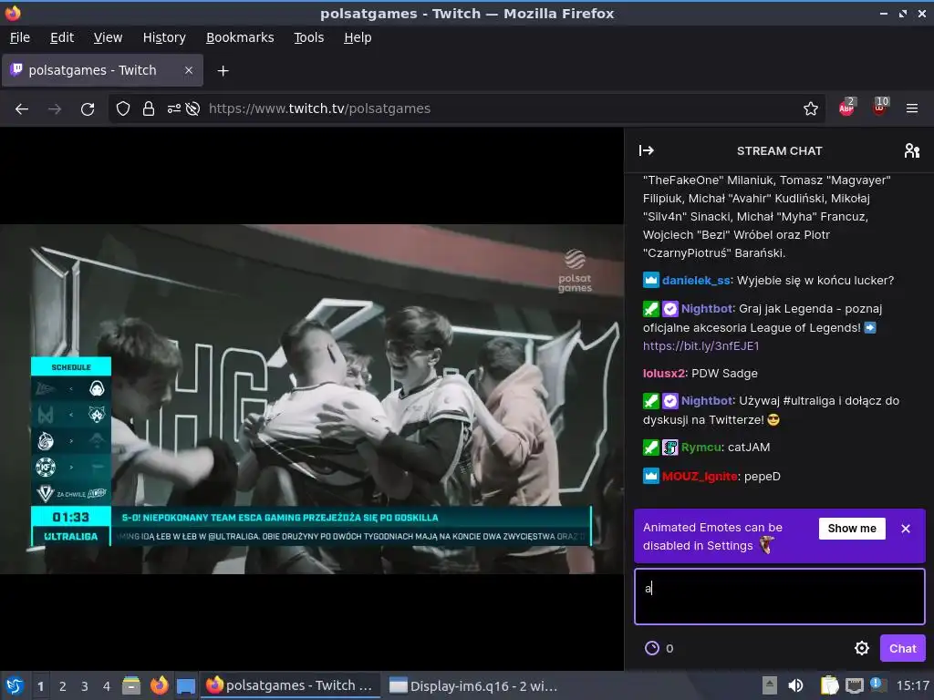Open the Help menu
Image resolution: width=934 pixels, height=700 pixels.
[x=358, y=37]
